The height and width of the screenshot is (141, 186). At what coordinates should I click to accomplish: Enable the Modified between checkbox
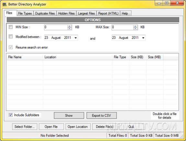click(x=11, y=36)
